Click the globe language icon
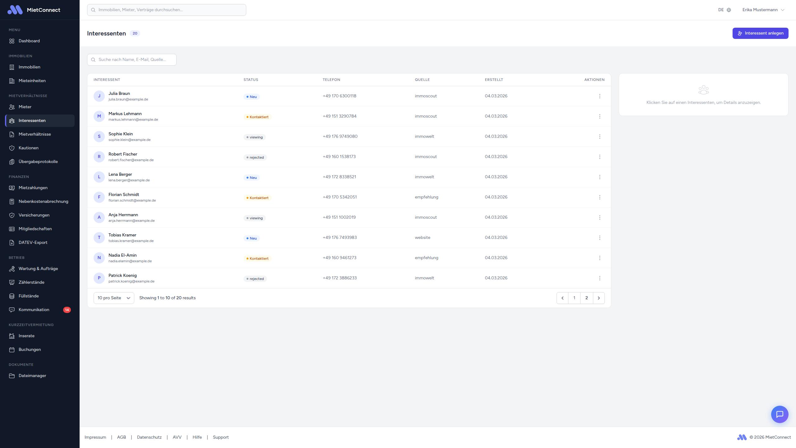Image resolution: width=796 pixels, height=448 pixels. pos(729,10)
